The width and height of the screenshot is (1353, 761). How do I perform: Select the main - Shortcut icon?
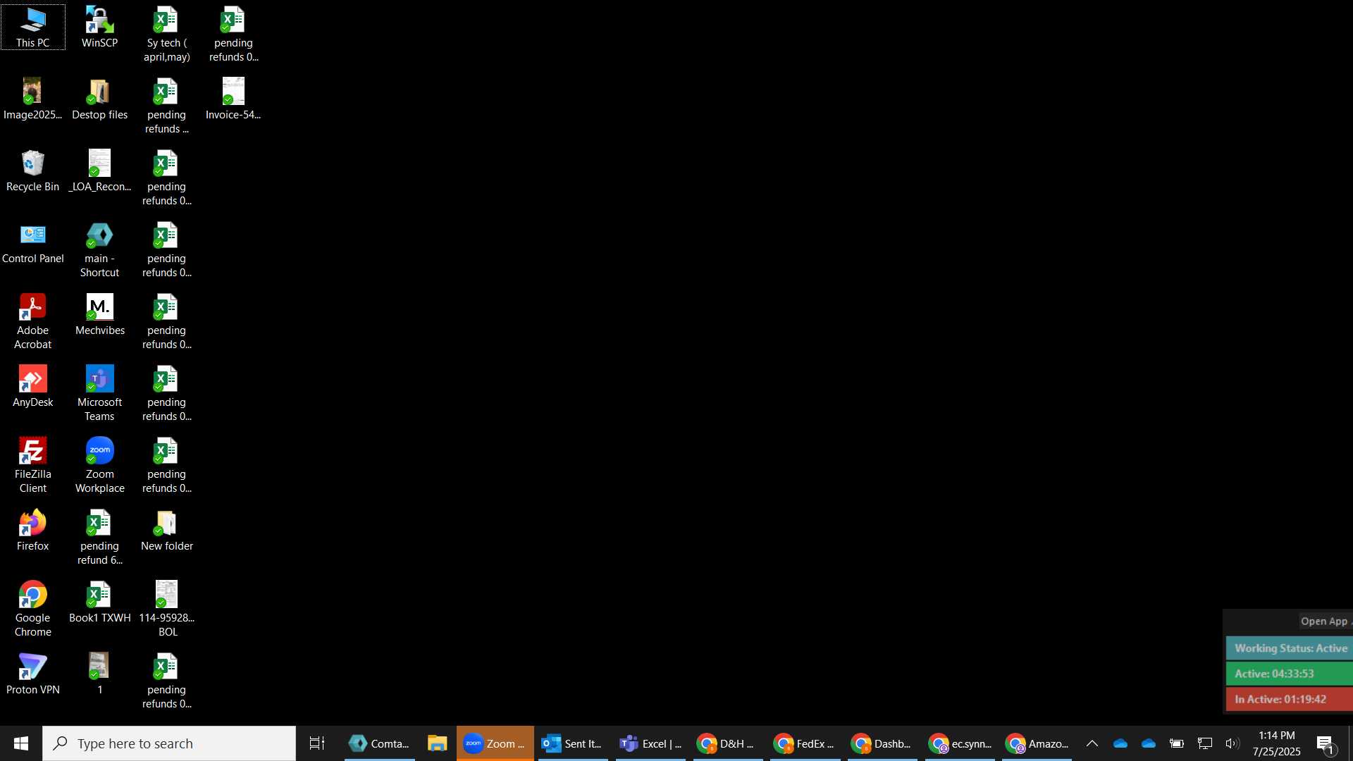pos(99,250)
